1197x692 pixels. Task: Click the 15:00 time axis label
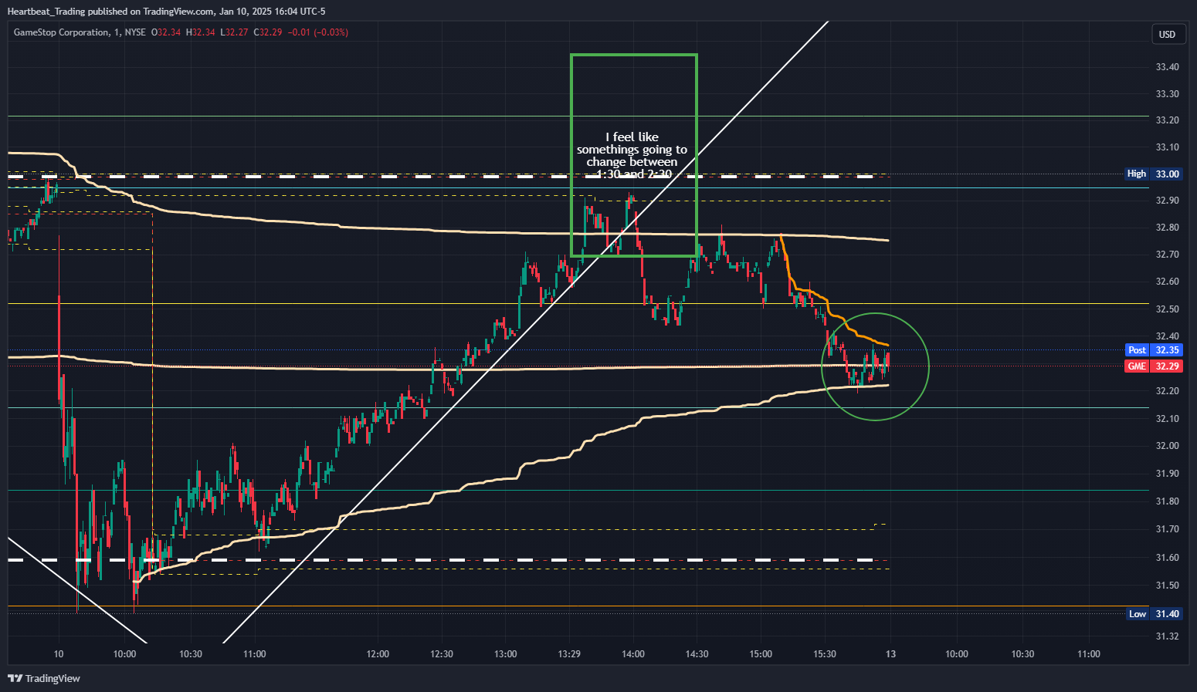tap(761, 654)
